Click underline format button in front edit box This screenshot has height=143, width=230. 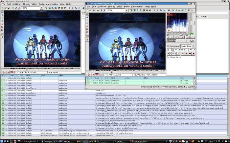click(x=173, y=54)
